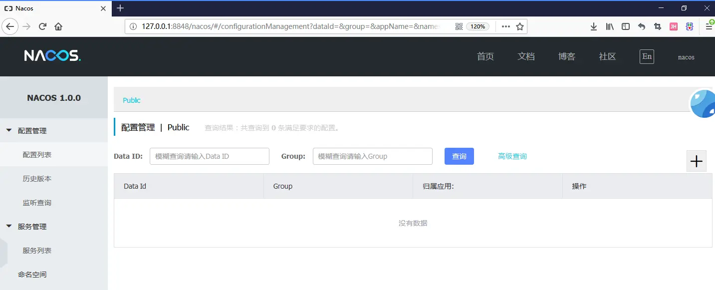Go to browser home page icon
This screenshot has width=715, height=290.
pos(58,26)
